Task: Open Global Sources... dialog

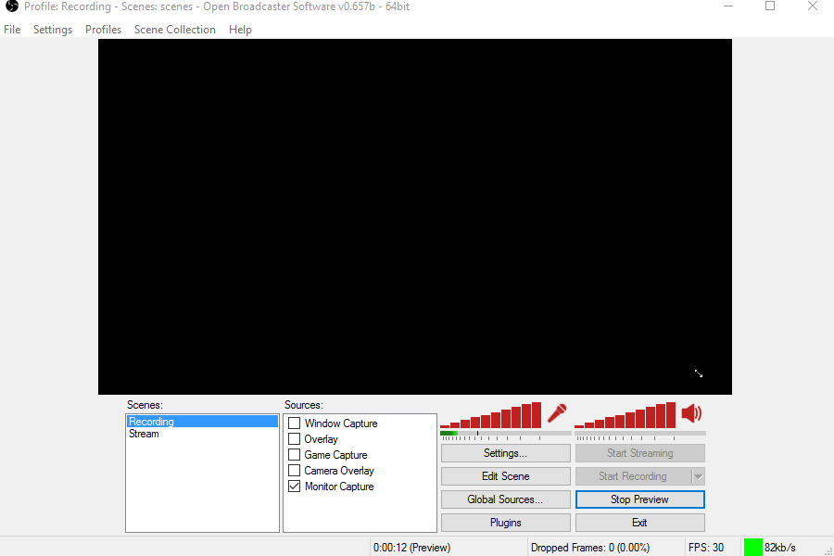Action: (x=505, y=499)
